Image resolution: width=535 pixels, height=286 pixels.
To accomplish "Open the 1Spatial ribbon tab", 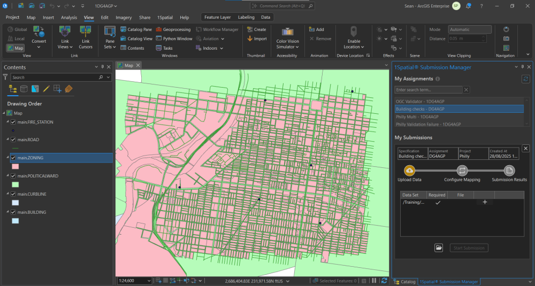I will tap(165, 18).
